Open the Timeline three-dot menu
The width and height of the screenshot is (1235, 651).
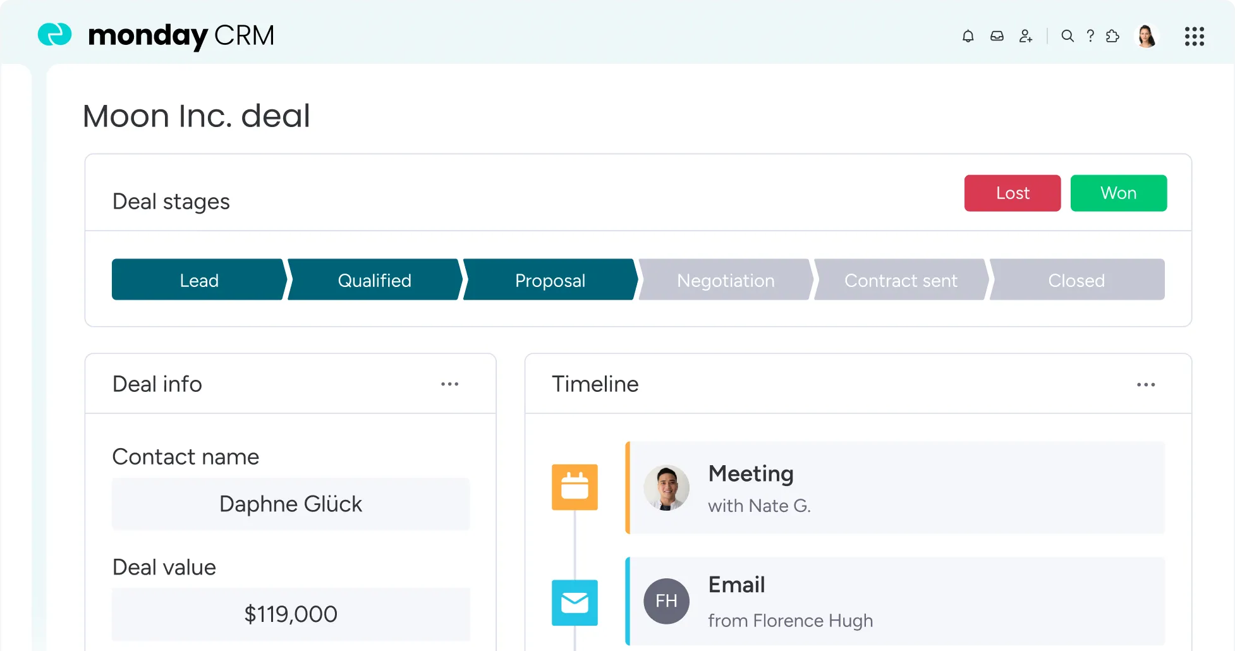(1146, 384)
